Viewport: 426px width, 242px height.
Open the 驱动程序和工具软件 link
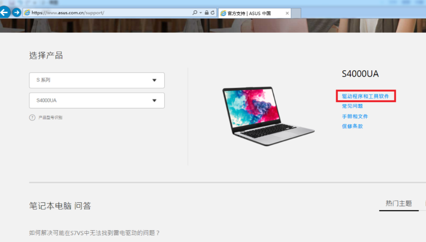click(365, 97)
